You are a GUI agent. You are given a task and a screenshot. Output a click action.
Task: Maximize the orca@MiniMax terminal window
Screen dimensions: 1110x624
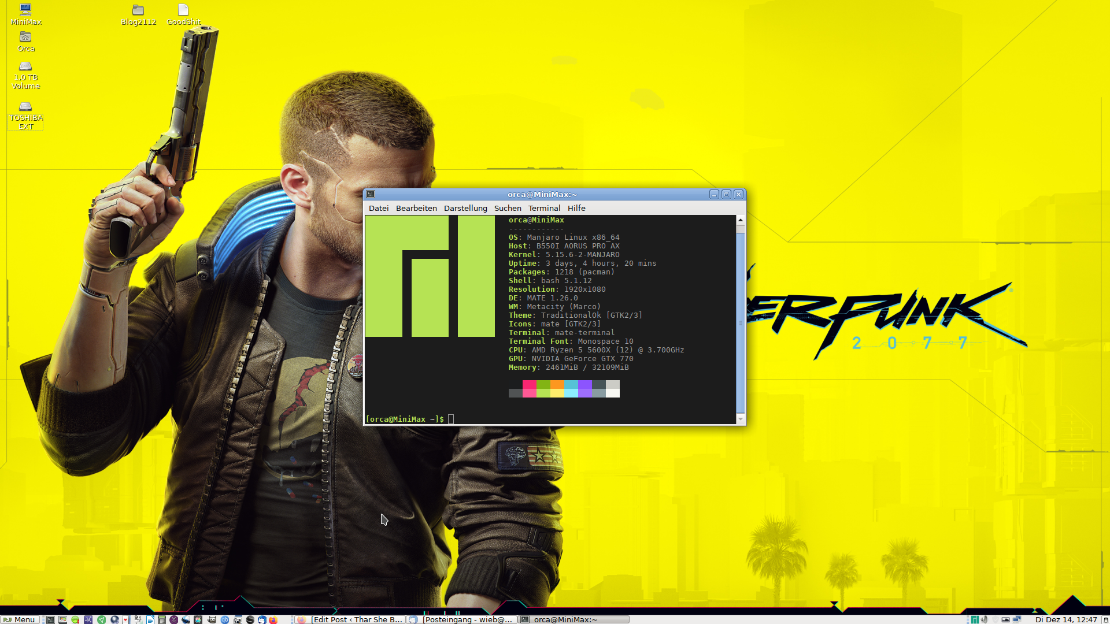pyautogui.click(x=726, y=195)
